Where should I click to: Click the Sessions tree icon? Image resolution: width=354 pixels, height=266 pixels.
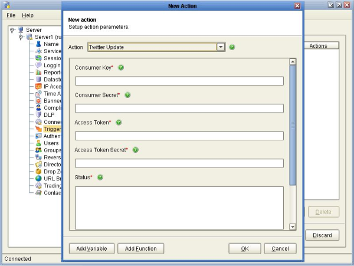pyautogui.click(x=38, y=58)
